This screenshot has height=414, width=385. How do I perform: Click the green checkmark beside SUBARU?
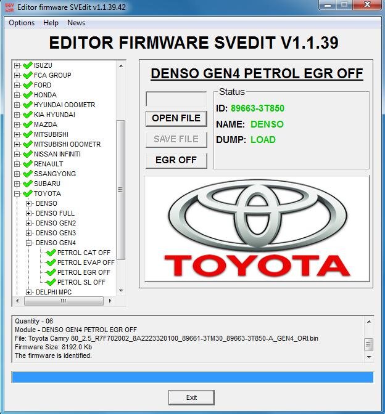click(28, 184)
